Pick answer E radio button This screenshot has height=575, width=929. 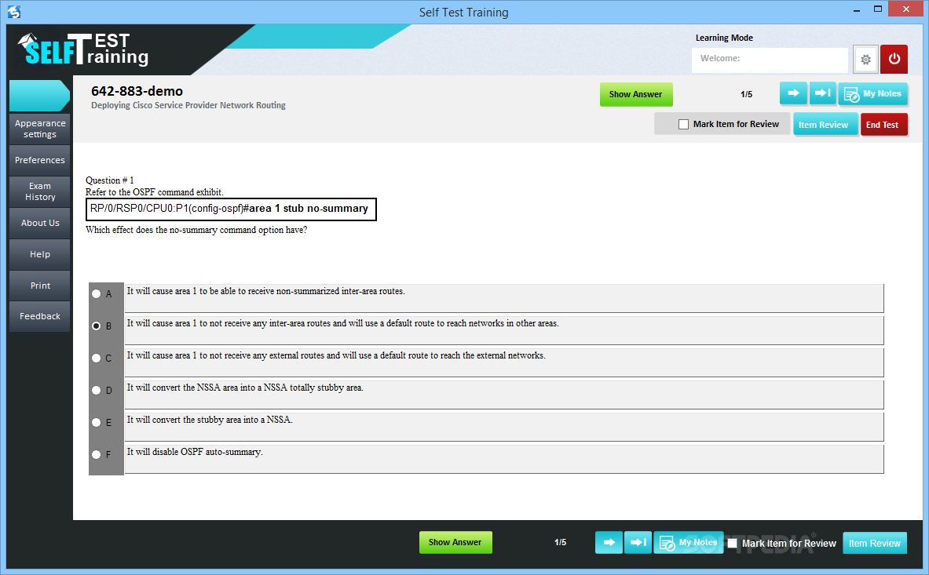pyautogui.click(x=96, y=422)
